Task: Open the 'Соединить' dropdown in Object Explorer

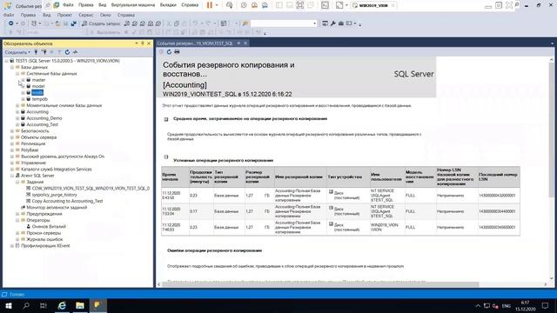Action: [x=17, y=52]
